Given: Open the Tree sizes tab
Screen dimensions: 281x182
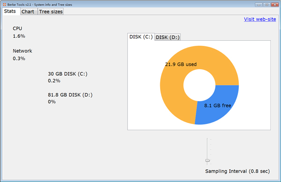Looking at the screenshot, I should 51,12.
